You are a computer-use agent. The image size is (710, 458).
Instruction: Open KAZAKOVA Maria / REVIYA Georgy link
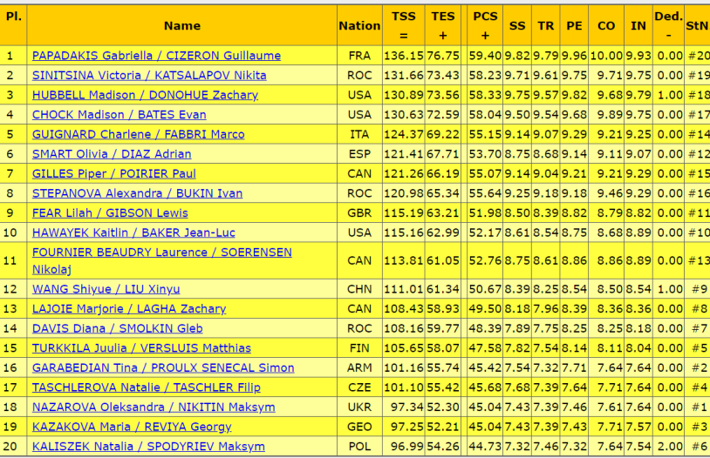tap(131, 427)
